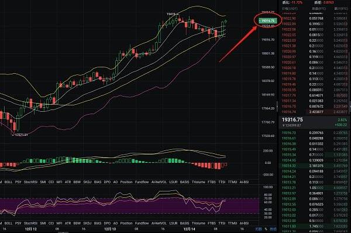This screenshot has height=233, width=351.
Task: Click the divider handle beside order book
Action: click(x=277, y=107)
